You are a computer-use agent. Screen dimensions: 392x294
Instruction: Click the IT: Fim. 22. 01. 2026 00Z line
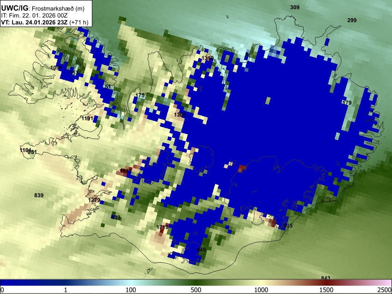point(34,16)
